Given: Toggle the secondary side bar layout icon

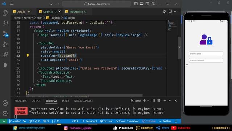Looking at the screenshot, I should 147,4.
